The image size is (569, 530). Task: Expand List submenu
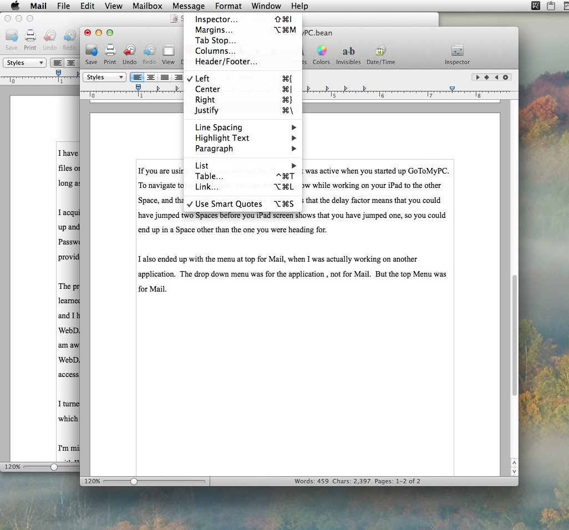point(243,166)
